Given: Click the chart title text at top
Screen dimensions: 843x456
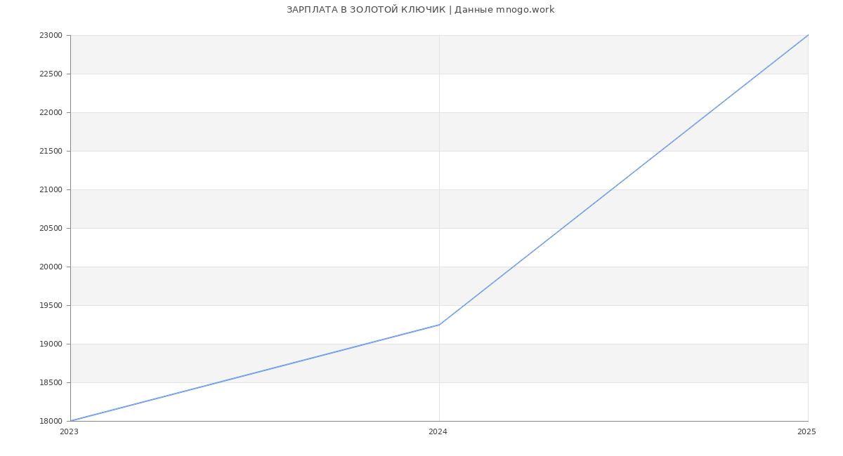Looking at the screenshot, I should coord(420,10).
